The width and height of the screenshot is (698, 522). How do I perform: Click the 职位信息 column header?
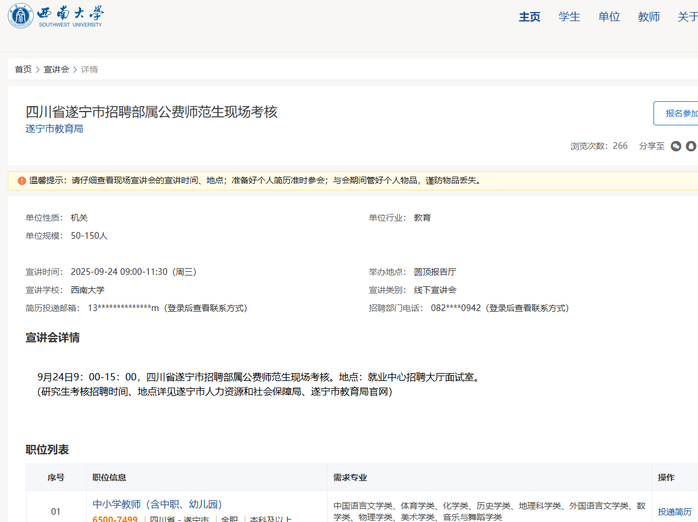coord(110,477)
